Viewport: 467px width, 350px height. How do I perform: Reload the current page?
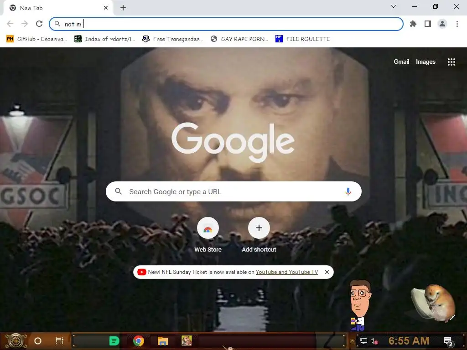[x=39, y=24]
